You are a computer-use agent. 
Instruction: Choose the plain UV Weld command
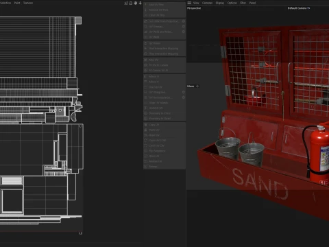[x=164, y=37]
